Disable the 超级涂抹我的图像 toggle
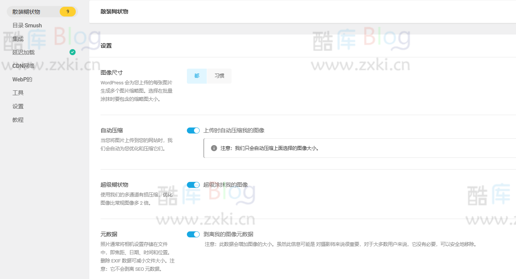 (193, 184)
